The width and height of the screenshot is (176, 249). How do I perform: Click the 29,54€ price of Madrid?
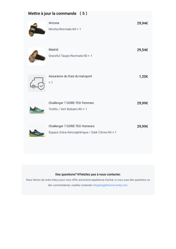(x=142, y=50)
